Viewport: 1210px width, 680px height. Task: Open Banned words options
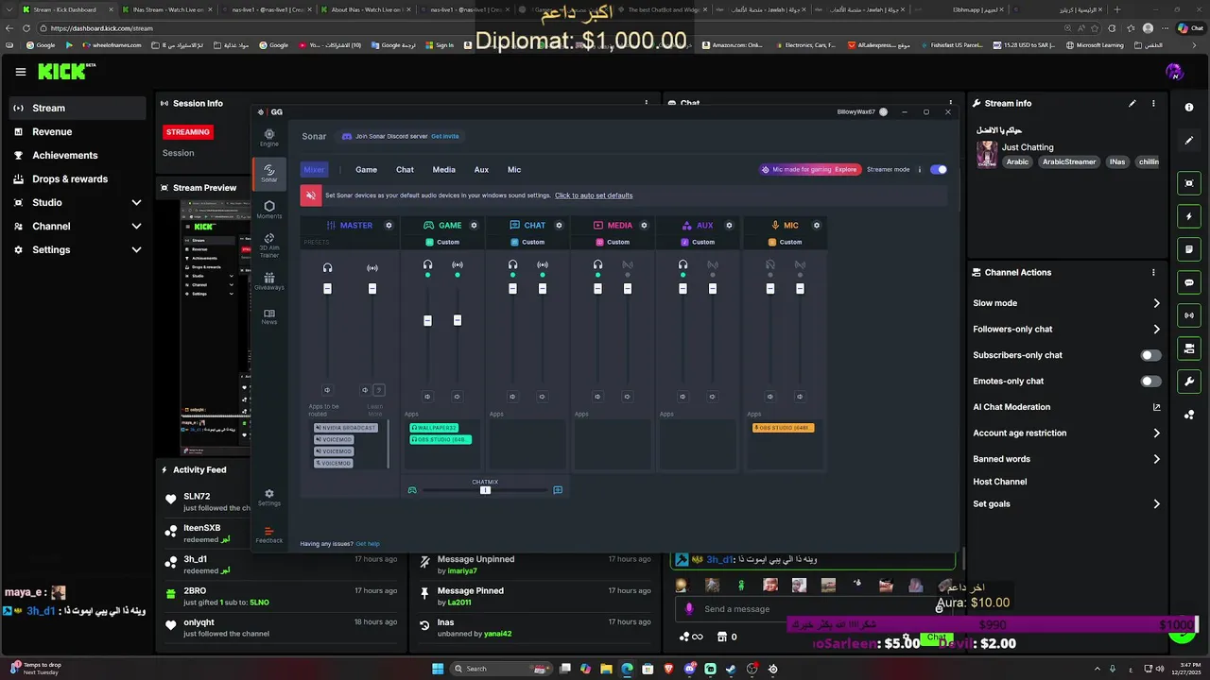[x=1067, y=459]
